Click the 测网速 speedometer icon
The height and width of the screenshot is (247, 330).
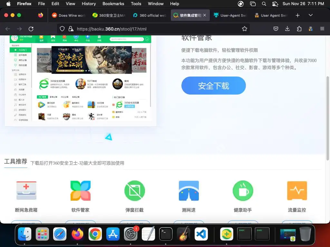[189, 190]
